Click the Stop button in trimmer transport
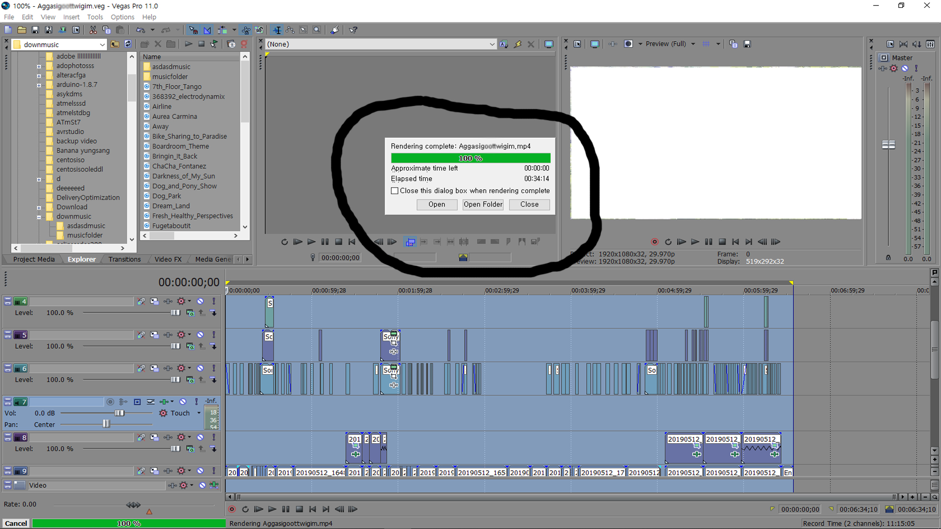The height and width of the screenshot is (529, 941). point(338,242)
